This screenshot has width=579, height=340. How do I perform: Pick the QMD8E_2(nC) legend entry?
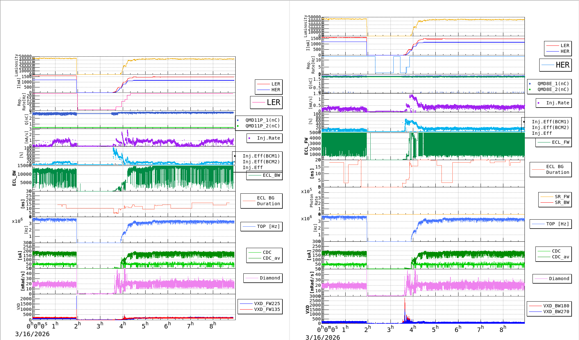pyautogui.click(x=550, y=89)
